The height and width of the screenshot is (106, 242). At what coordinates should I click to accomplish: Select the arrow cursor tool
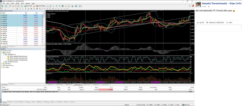(2, 9)
